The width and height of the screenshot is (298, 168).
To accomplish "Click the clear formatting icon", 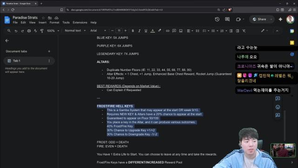I will pos(244,31).
